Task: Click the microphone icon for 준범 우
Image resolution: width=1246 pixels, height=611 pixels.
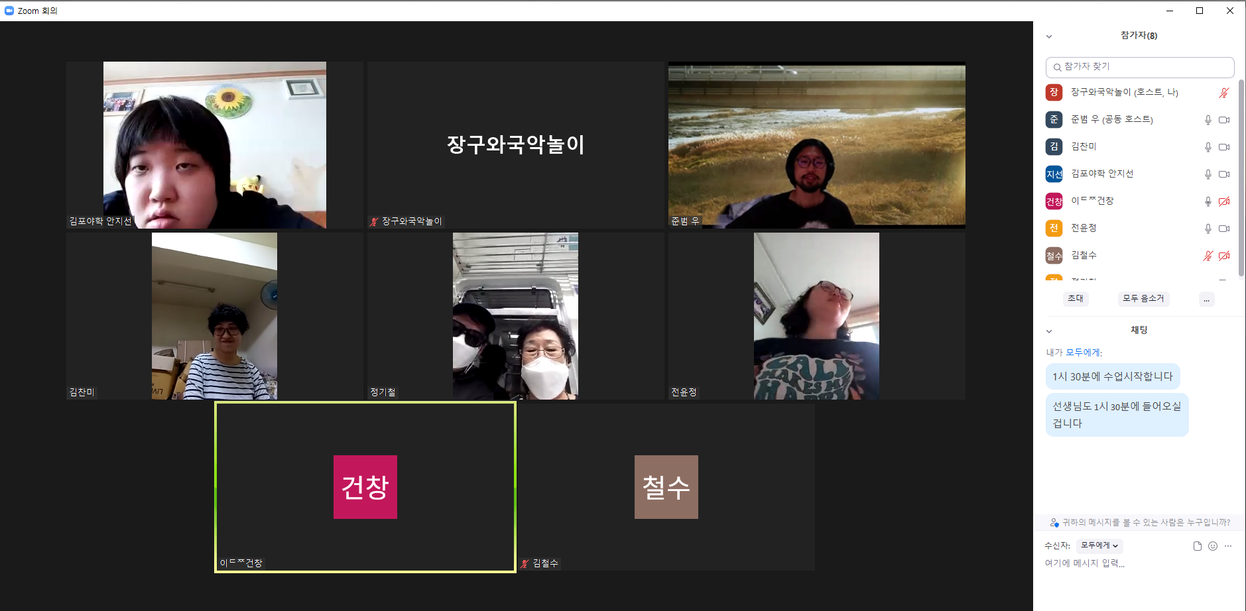Action: click(1208, 120)
